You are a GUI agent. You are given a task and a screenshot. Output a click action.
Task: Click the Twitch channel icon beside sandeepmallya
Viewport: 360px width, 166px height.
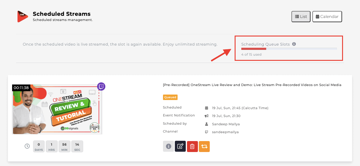(206, 132)
